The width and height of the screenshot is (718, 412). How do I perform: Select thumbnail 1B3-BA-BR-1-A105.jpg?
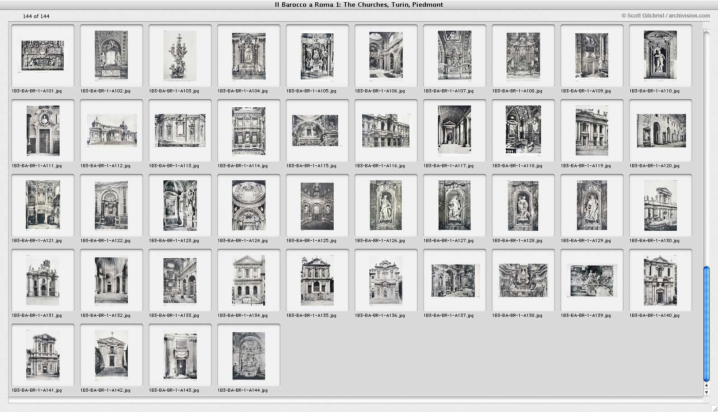(317, 55)
